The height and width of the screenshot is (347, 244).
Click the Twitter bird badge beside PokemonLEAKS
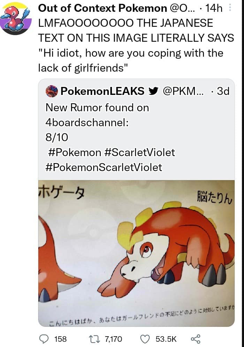(x=152, y=91)
